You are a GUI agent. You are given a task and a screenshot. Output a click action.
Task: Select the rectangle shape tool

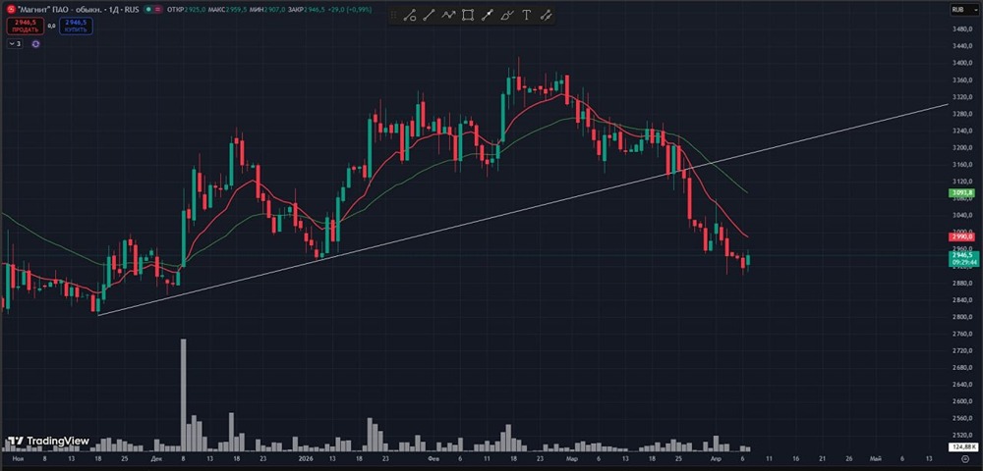tap(468, 15)
